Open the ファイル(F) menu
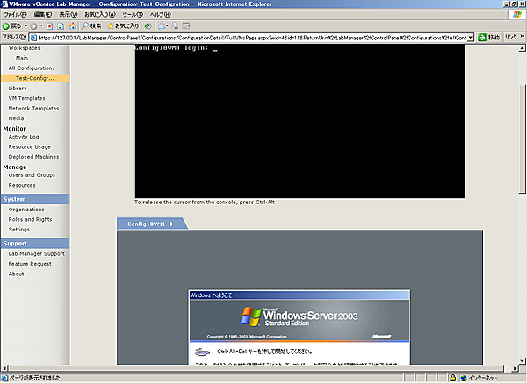This screenshot has width=527, height=384. pos(15,14)
